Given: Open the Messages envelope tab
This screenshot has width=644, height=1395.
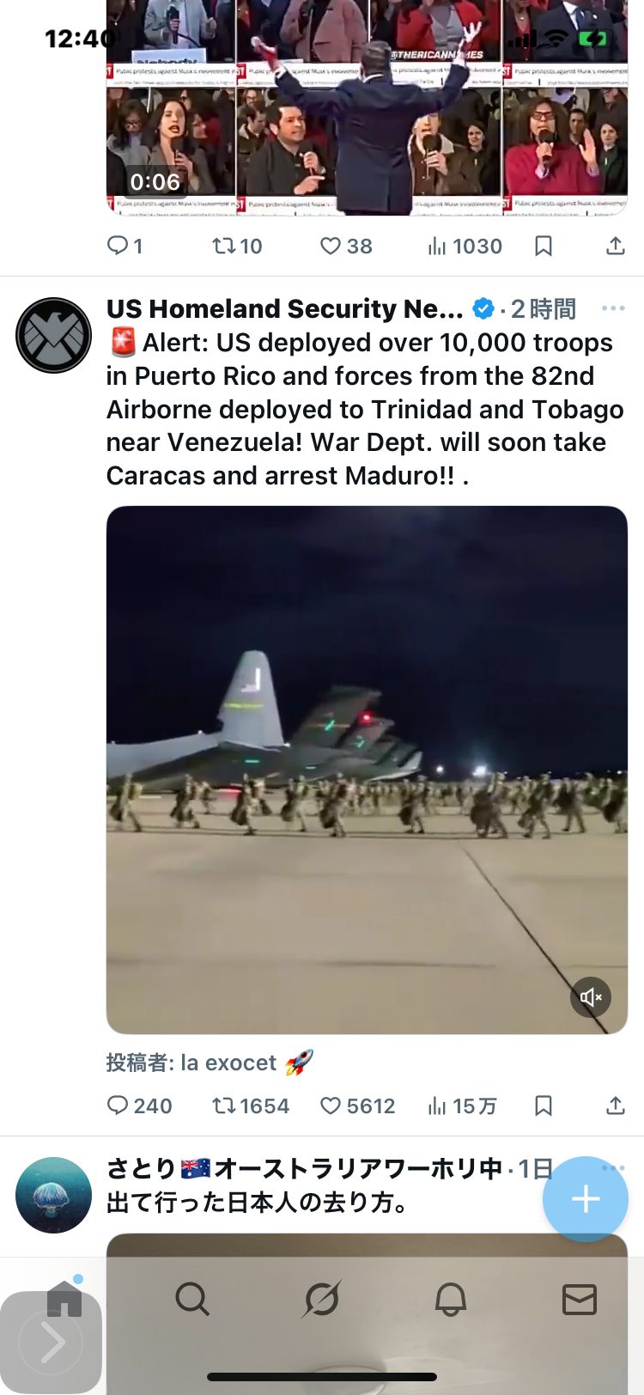Looking at the screenshot, I should pyautogui.click(x=580, y=1299).
